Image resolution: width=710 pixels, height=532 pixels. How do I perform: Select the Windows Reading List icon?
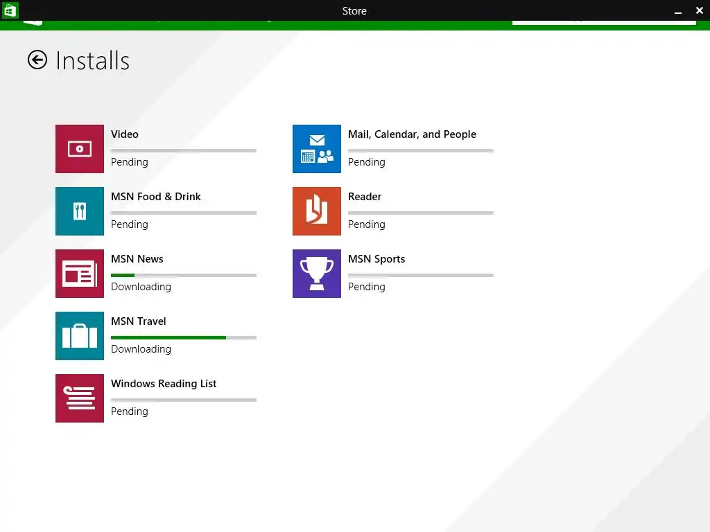click(80, 398)
